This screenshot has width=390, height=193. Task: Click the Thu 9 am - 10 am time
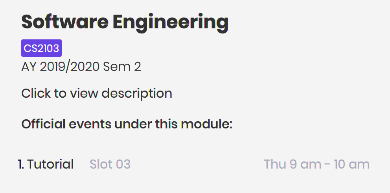(x=316, y=164)
